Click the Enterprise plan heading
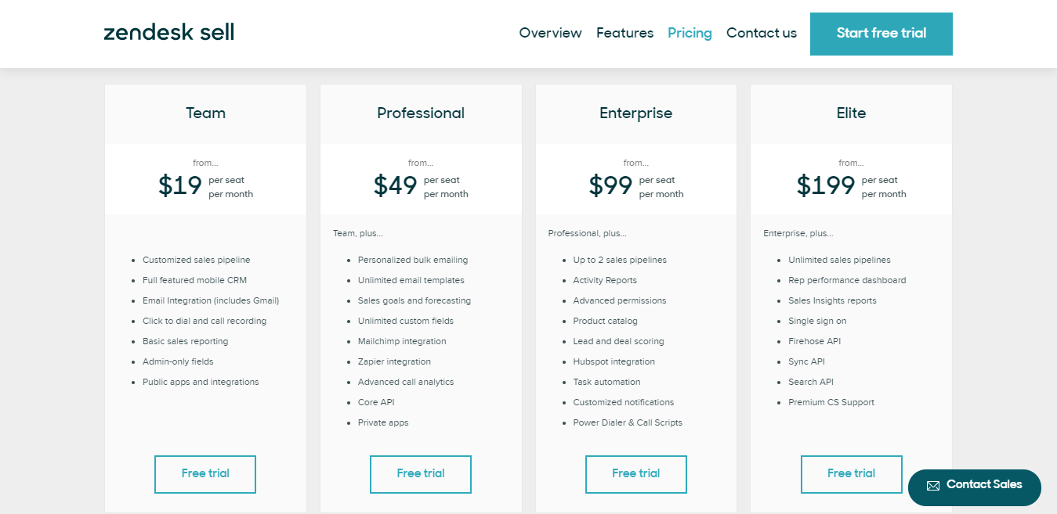The height and width of the screenshot is (514, 1057). (x=635, y=113)
